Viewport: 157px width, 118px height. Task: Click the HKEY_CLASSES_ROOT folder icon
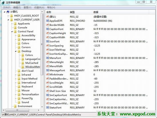12,16
